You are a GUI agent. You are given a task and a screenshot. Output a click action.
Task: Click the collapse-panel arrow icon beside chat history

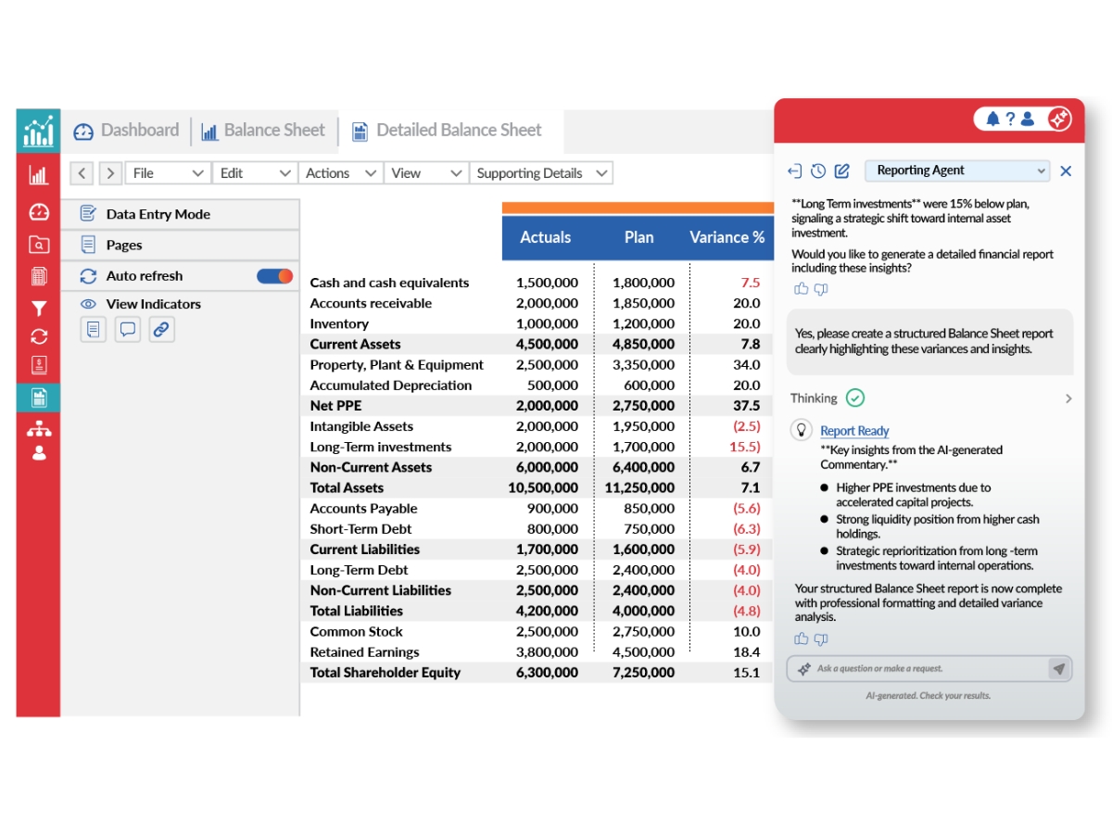794,171
